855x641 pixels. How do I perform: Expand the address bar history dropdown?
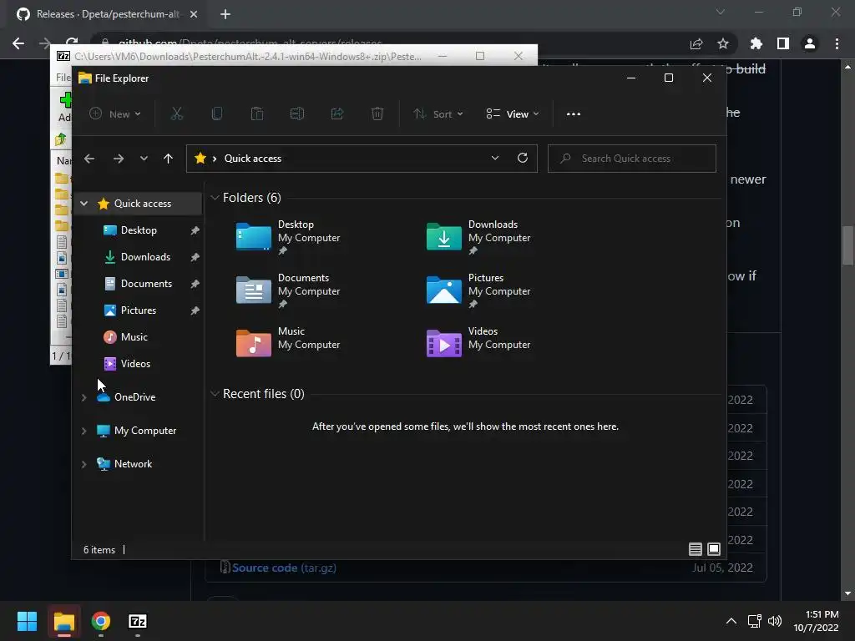tap(495, 158)
